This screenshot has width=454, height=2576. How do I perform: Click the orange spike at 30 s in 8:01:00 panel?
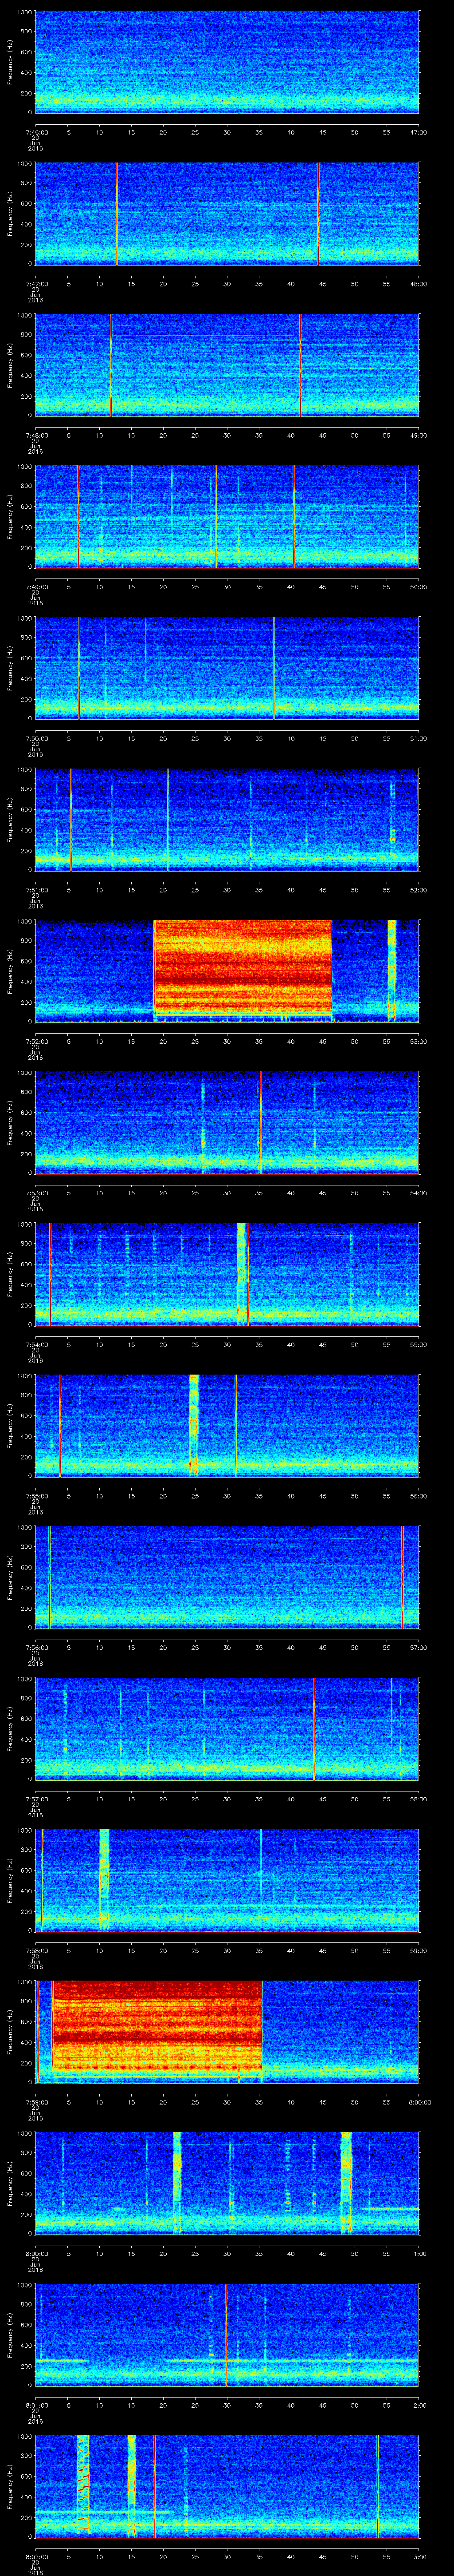[227, 2334]
